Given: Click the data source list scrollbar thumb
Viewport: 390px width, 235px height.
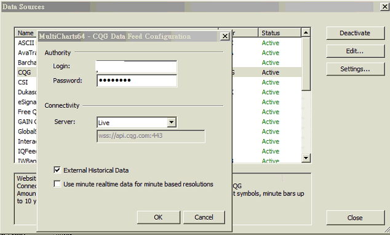Looking at the screenshot, I should click(306, 63).
